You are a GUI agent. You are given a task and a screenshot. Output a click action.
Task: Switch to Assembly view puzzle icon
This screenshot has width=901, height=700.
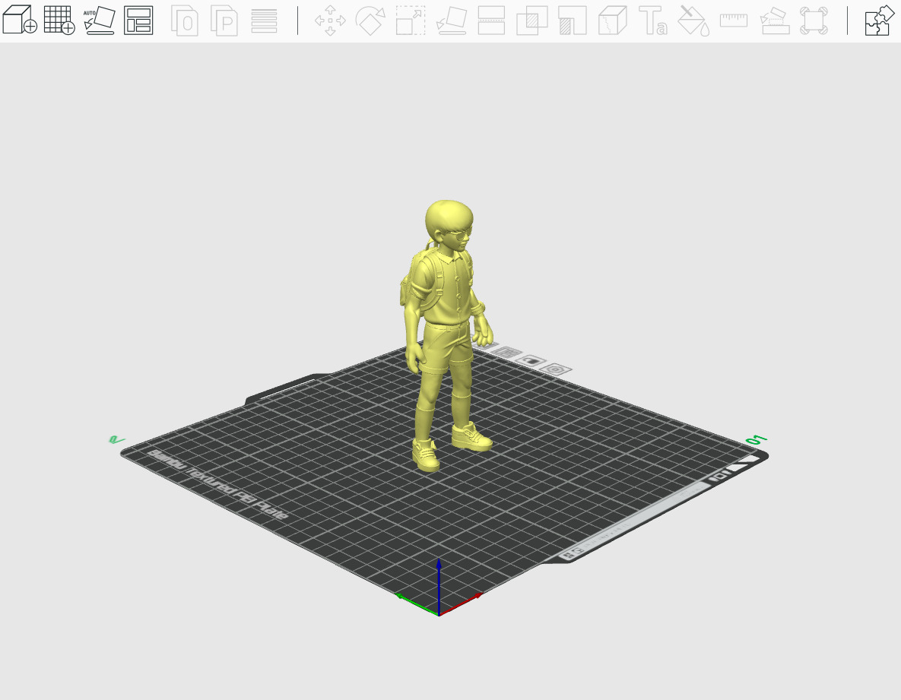click(x=880, y=21)
